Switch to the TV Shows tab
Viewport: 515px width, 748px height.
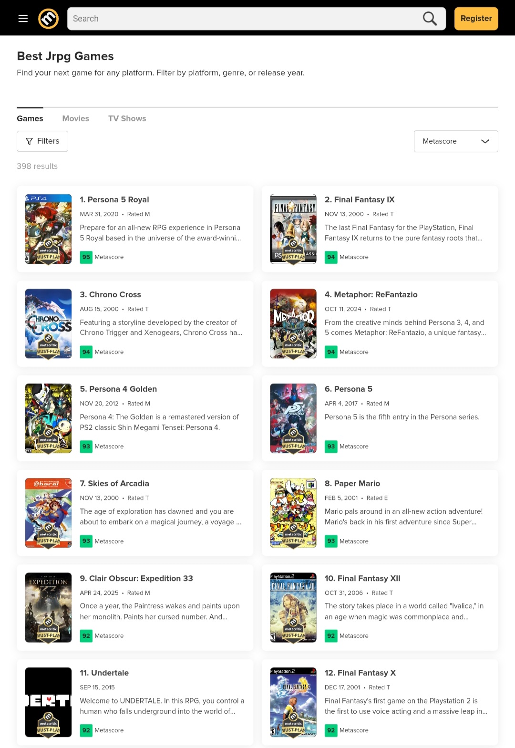[127, 118]
